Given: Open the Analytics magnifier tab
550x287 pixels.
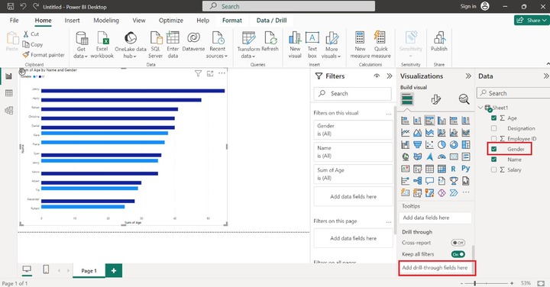Looking at the screenshot, I should tap(464, 99).
